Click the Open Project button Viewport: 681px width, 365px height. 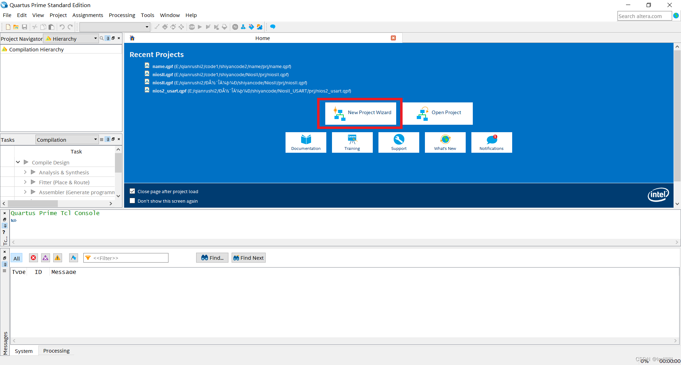click(x=438, y=113)
